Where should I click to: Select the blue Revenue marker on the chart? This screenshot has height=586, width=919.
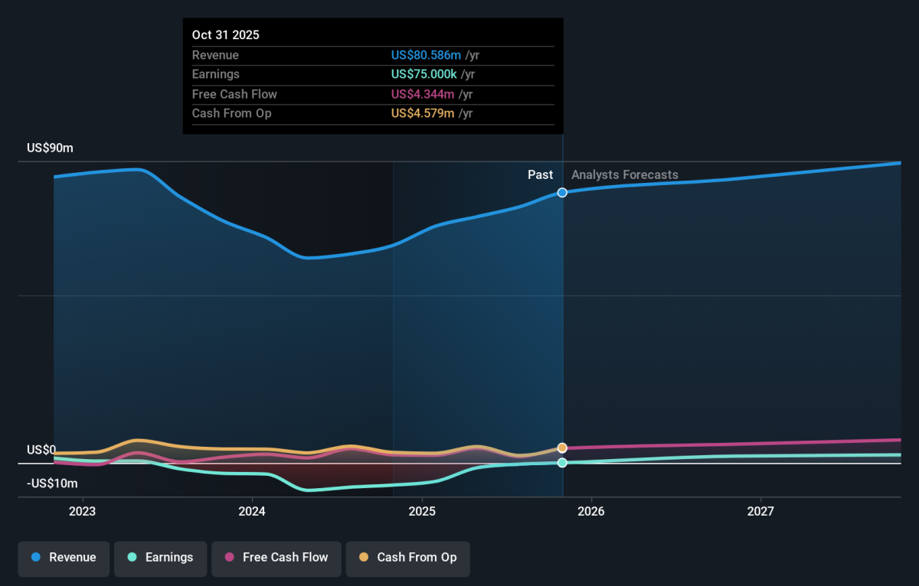coord(562,193)
